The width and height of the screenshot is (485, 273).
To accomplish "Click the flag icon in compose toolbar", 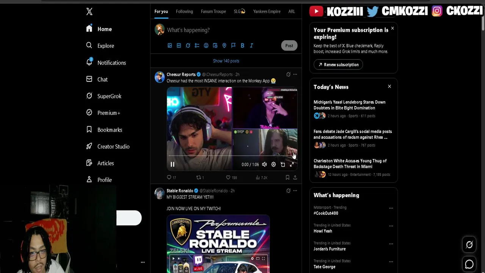I will click(233, 45).
